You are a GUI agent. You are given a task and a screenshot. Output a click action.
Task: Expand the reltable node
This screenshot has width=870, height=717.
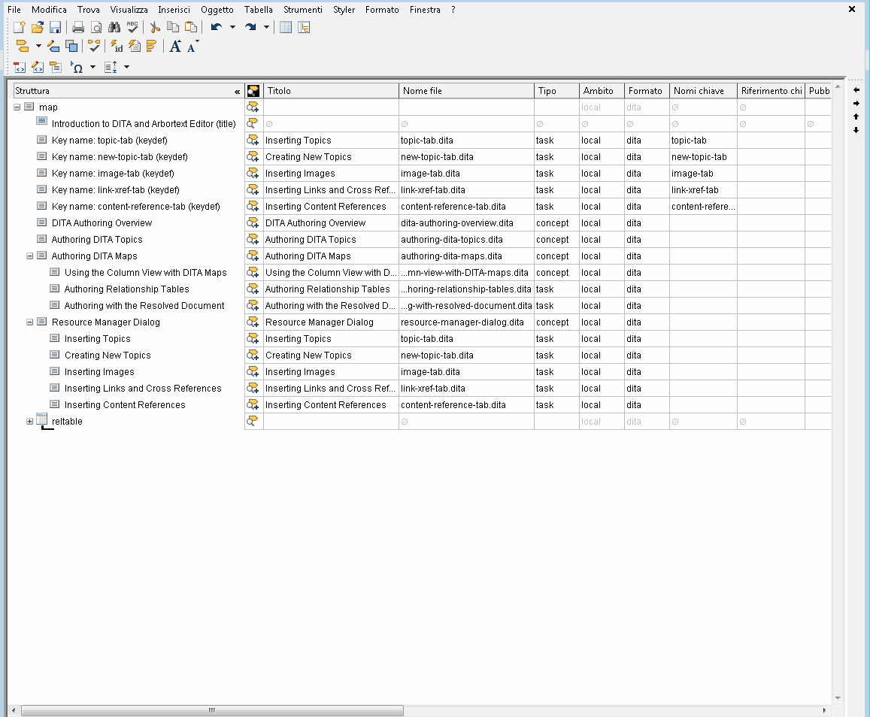[x=30, y=422]
